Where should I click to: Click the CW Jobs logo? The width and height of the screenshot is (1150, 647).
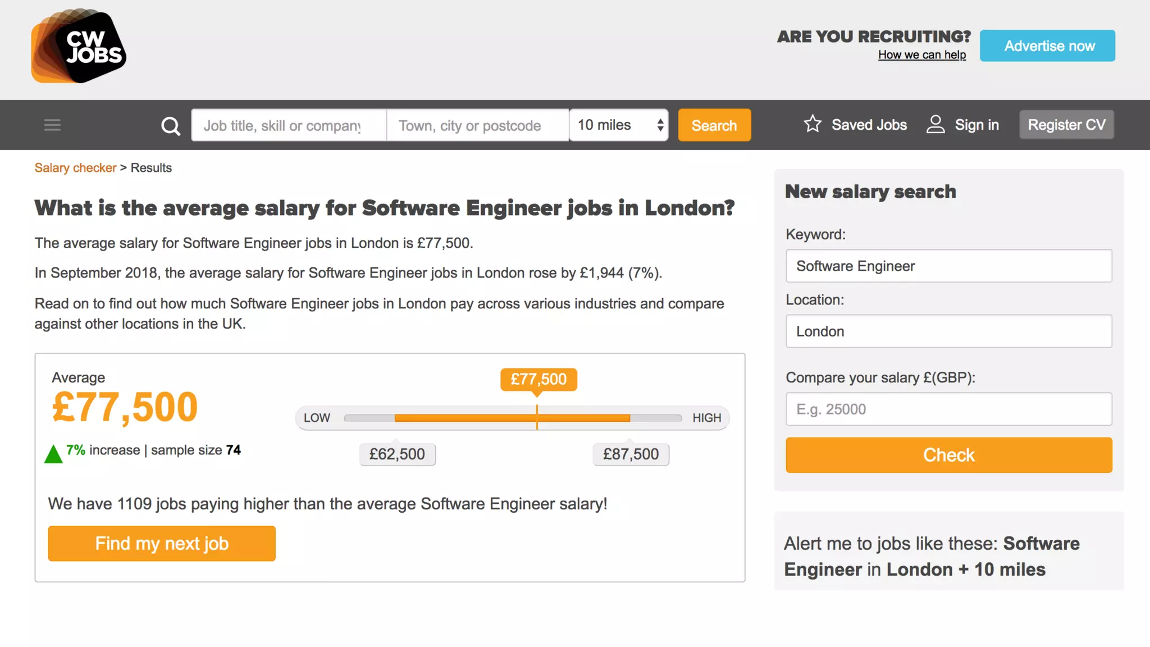[79, 46]
